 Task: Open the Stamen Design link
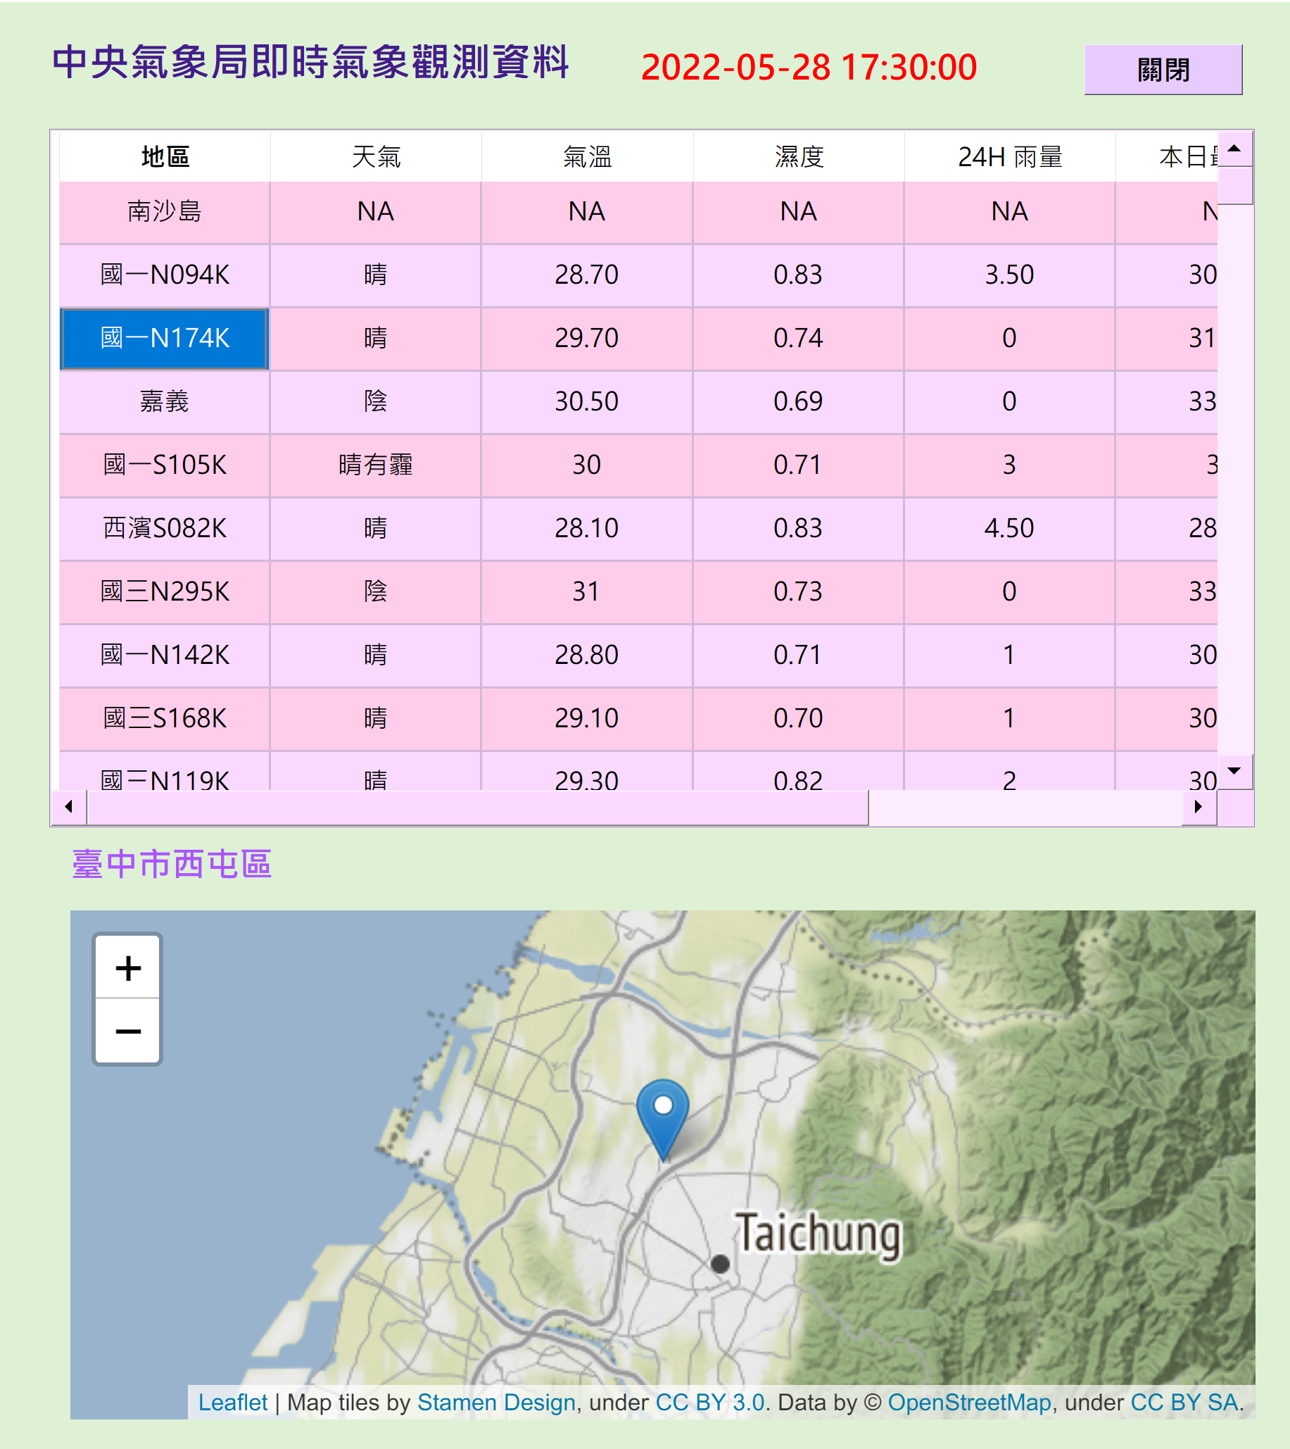tap(495, 1403)
